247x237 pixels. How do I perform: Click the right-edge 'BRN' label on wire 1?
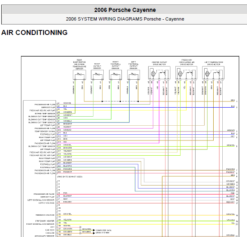pyautogui.click(x=233, y=100)
